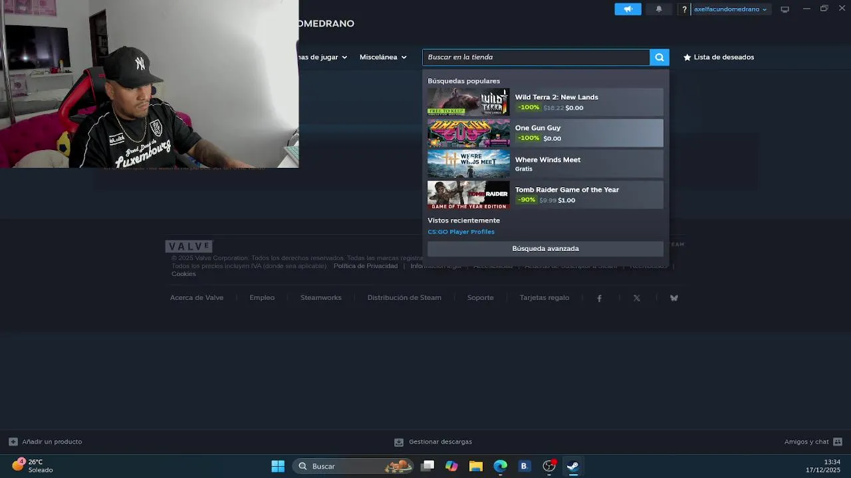
Task: Click the Windows taskbar Buscar search box
Action: coord(354,466)
